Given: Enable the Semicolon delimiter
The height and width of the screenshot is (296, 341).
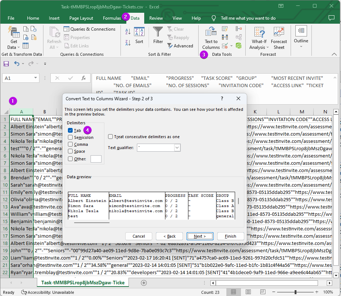Looking at the screenshot, I should coord(70,137).
